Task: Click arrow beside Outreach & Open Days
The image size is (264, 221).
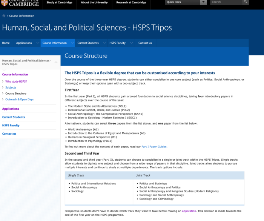Action: coord(3,99)
